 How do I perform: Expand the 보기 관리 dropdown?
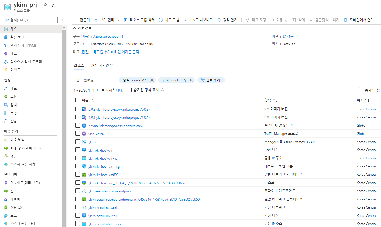click(107, 20)
